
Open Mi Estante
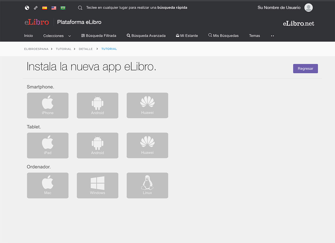187,36
